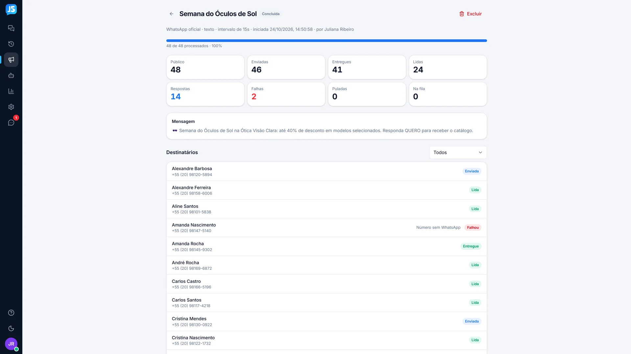631x354 pixels.
Task: Open the help question mark icon
Action: tap(11, 313)
